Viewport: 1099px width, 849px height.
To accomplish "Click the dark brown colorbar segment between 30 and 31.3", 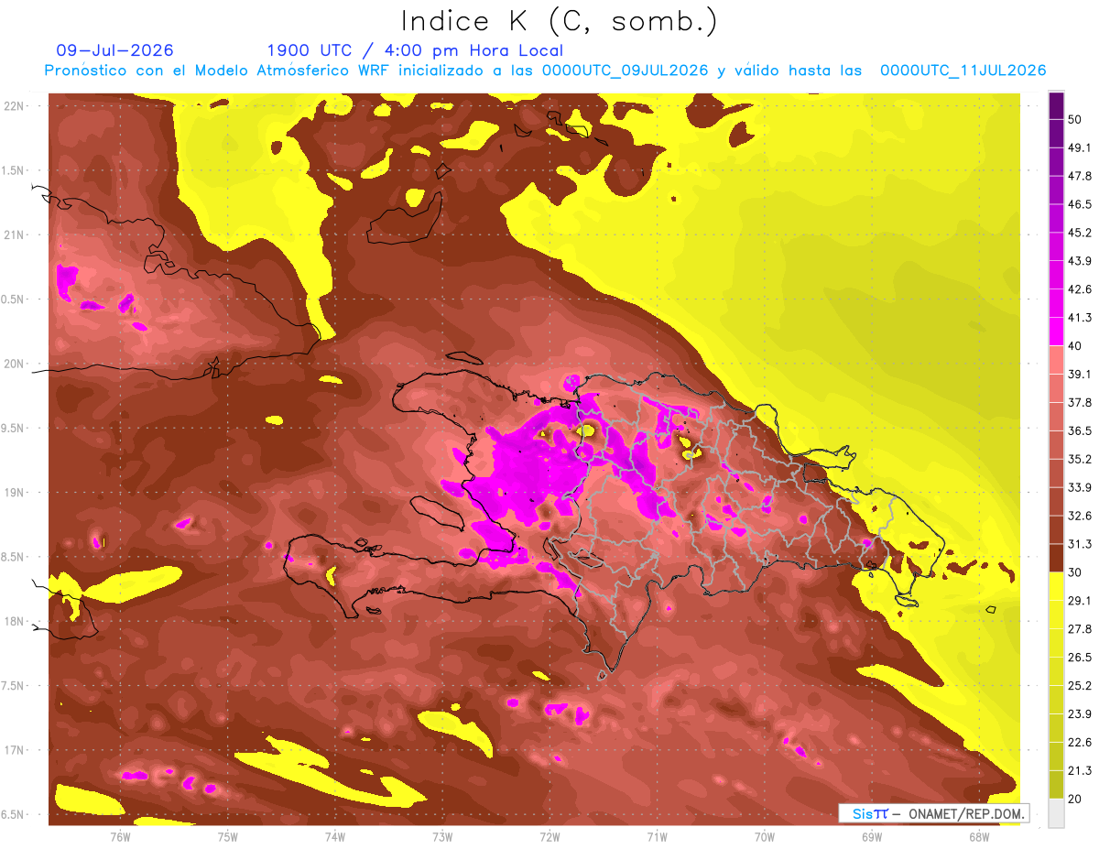I will coord(1056,558).
